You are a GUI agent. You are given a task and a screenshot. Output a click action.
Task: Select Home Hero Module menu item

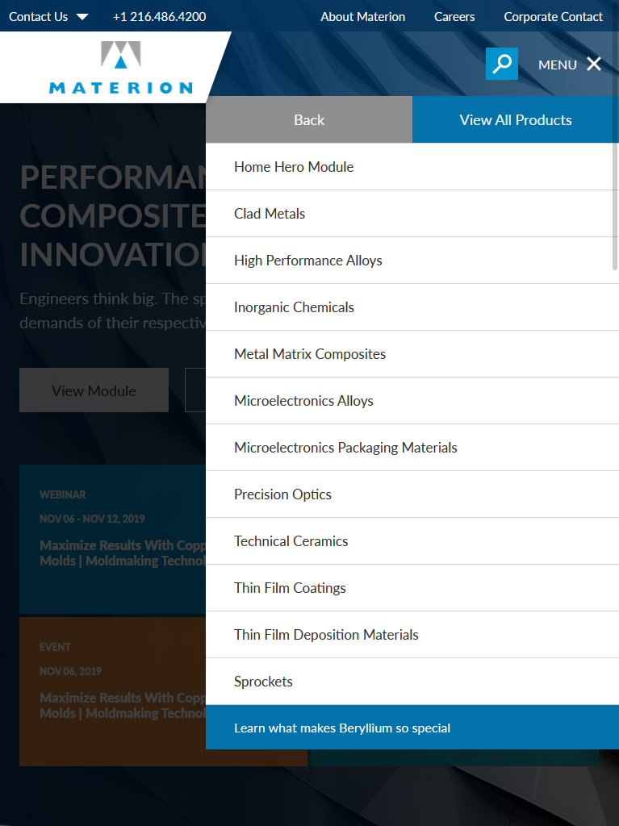click(x=412, y=167)
